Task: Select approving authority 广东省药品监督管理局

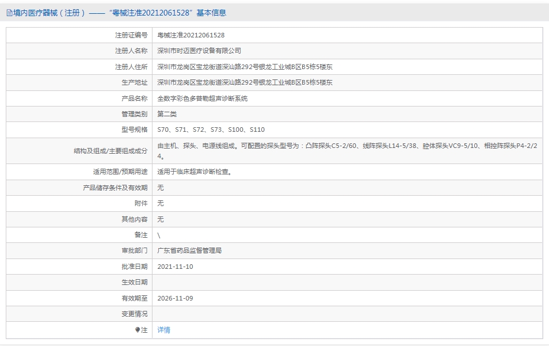Action: (x=189, y=250)
